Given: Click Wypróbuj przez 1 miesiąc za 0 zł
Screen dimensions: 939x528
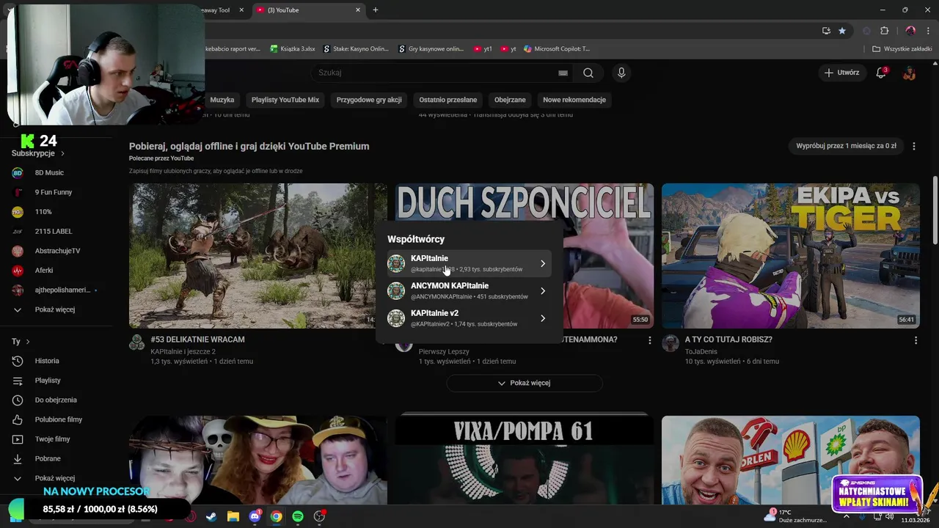Looking at the screenshot, I should click(x=846, y=146).
